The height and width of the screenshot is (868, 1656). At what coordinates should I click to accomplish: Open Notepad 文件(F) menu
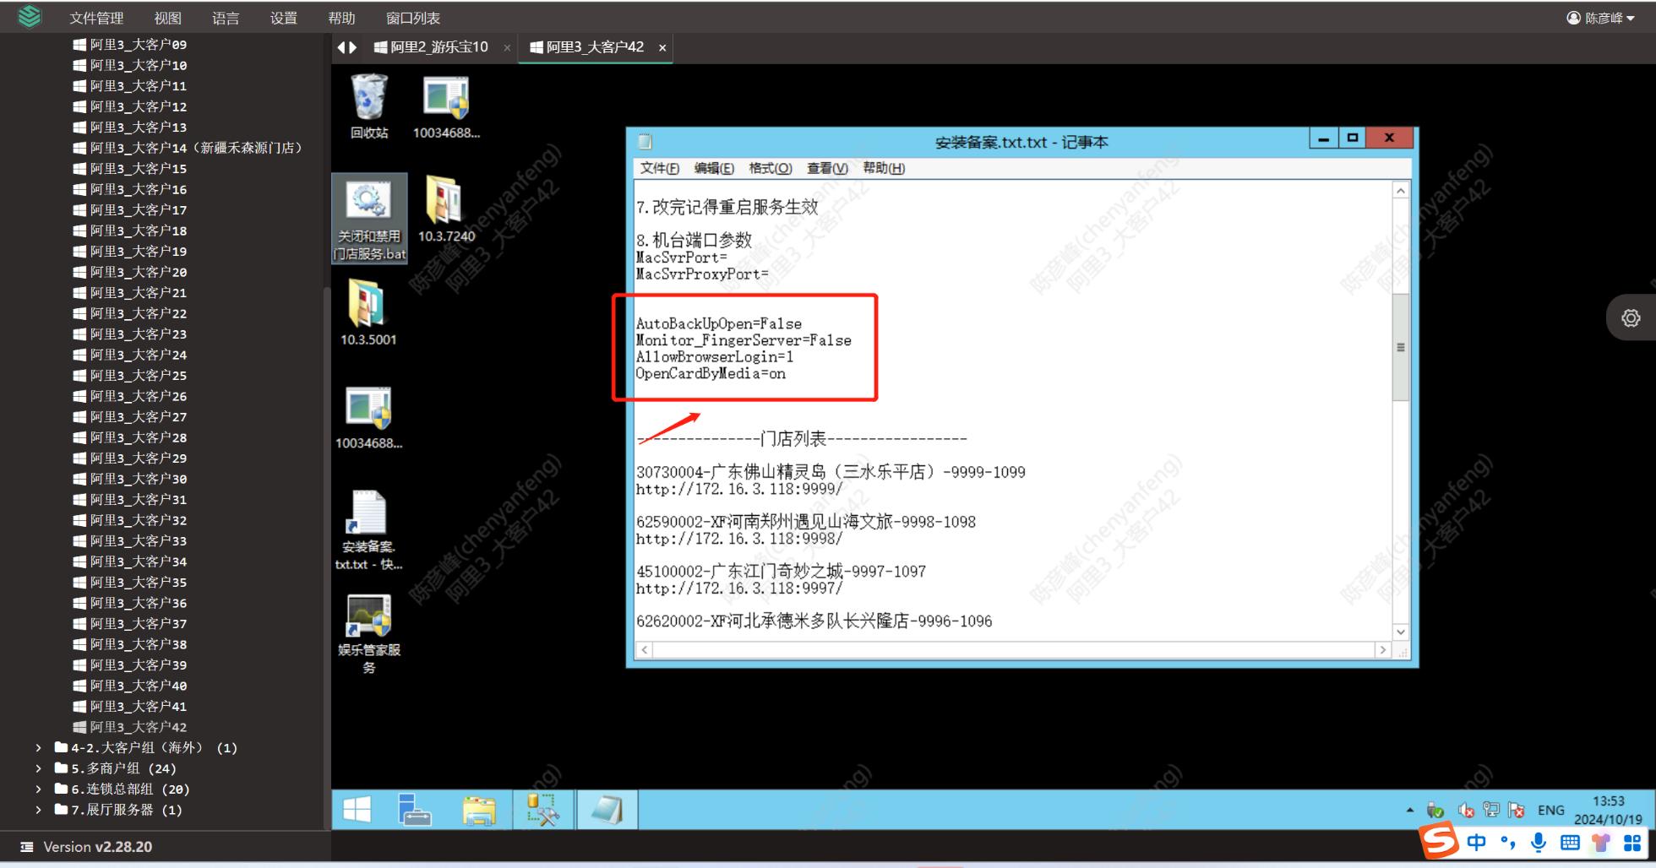[x=660, y=168]
